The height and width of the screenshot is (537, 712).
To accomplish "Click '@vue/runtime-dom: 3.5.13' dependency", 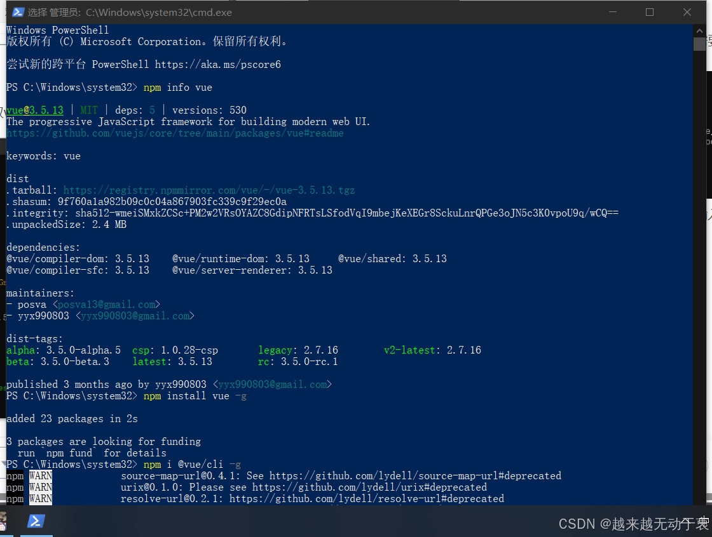I will 241,258.
